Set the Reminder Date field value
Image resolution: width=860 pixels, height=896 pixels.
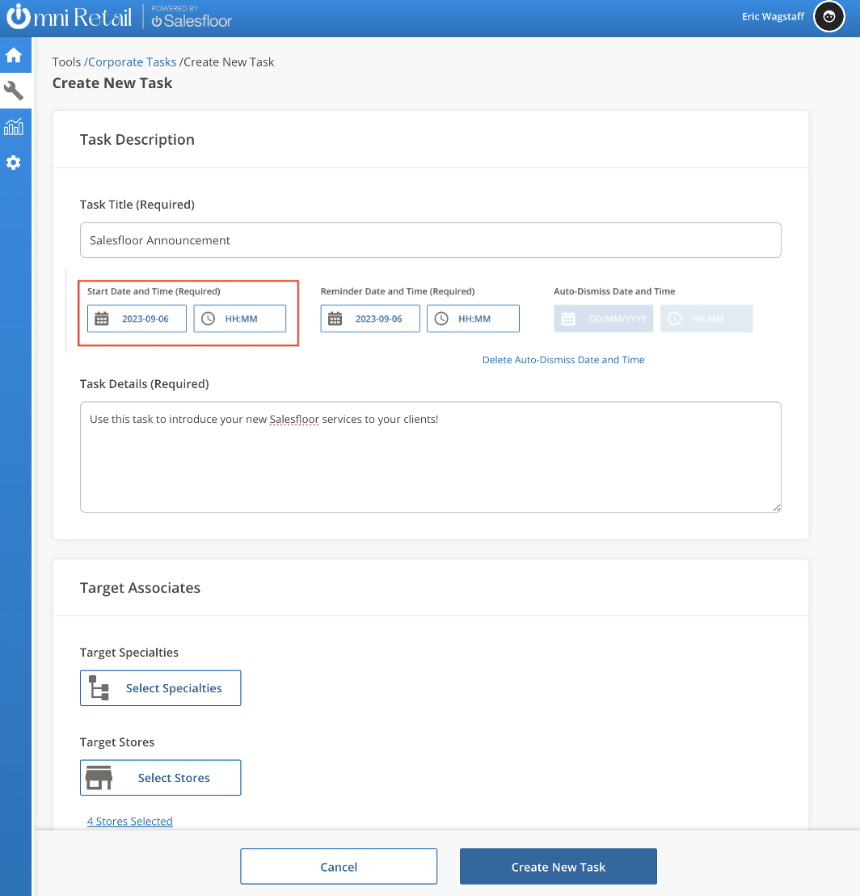(x=370, y=319)
